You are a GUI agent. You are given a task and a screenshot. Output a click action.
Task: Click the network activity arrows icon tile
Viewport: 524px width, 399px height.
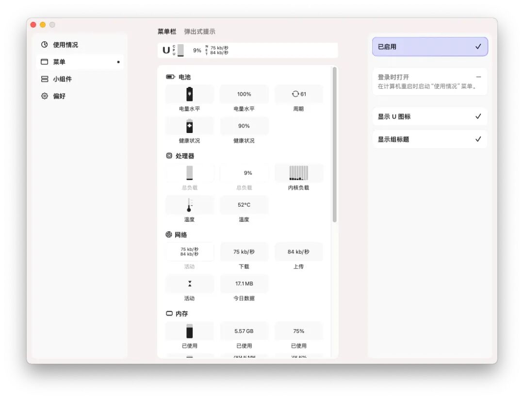pos(190,283)
